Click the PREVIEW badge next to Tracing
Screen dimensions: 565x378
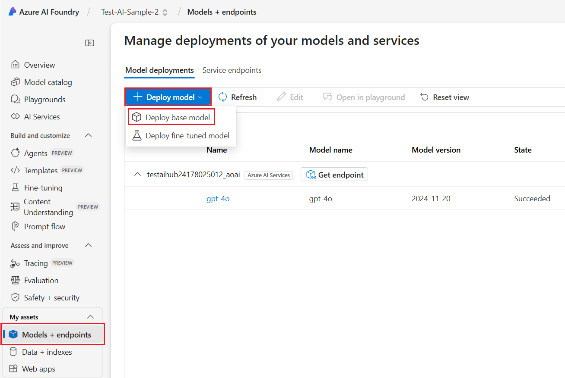click(62, 262)
